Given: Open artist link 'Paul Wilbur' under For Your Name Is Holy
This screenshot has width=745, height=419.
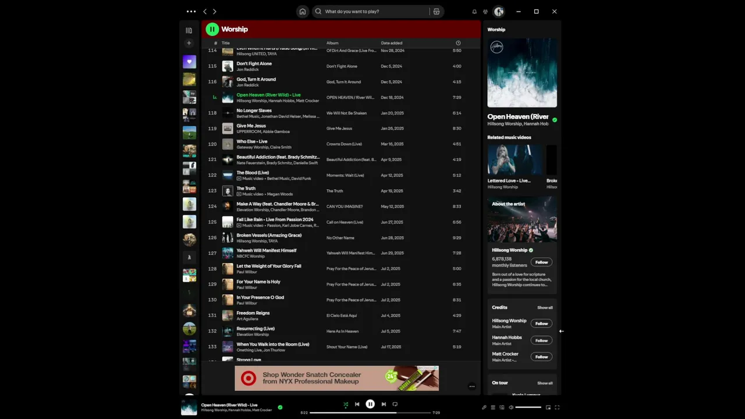Looking at the screenshot, I should [x=247, y=287].
